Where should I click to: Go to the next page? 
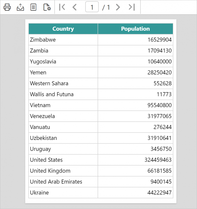point(118,7)
